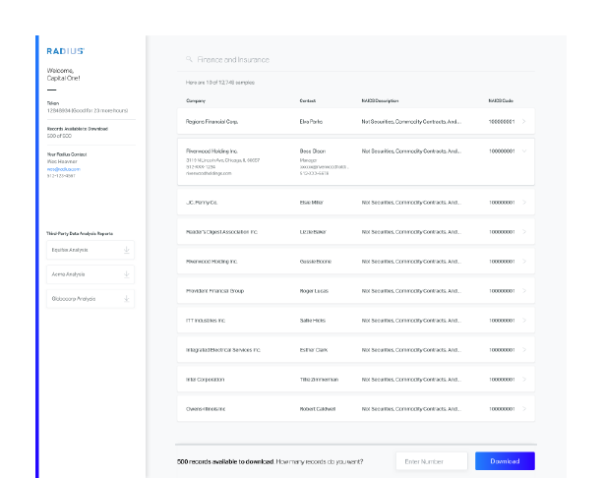Click the NAICS Code column header
Viewport: 602px width, 478px height.
(x=501, y=100)
